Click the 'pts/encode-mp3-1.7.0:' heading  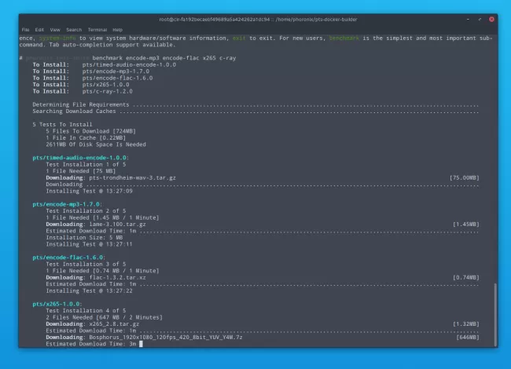coord(67,204)
